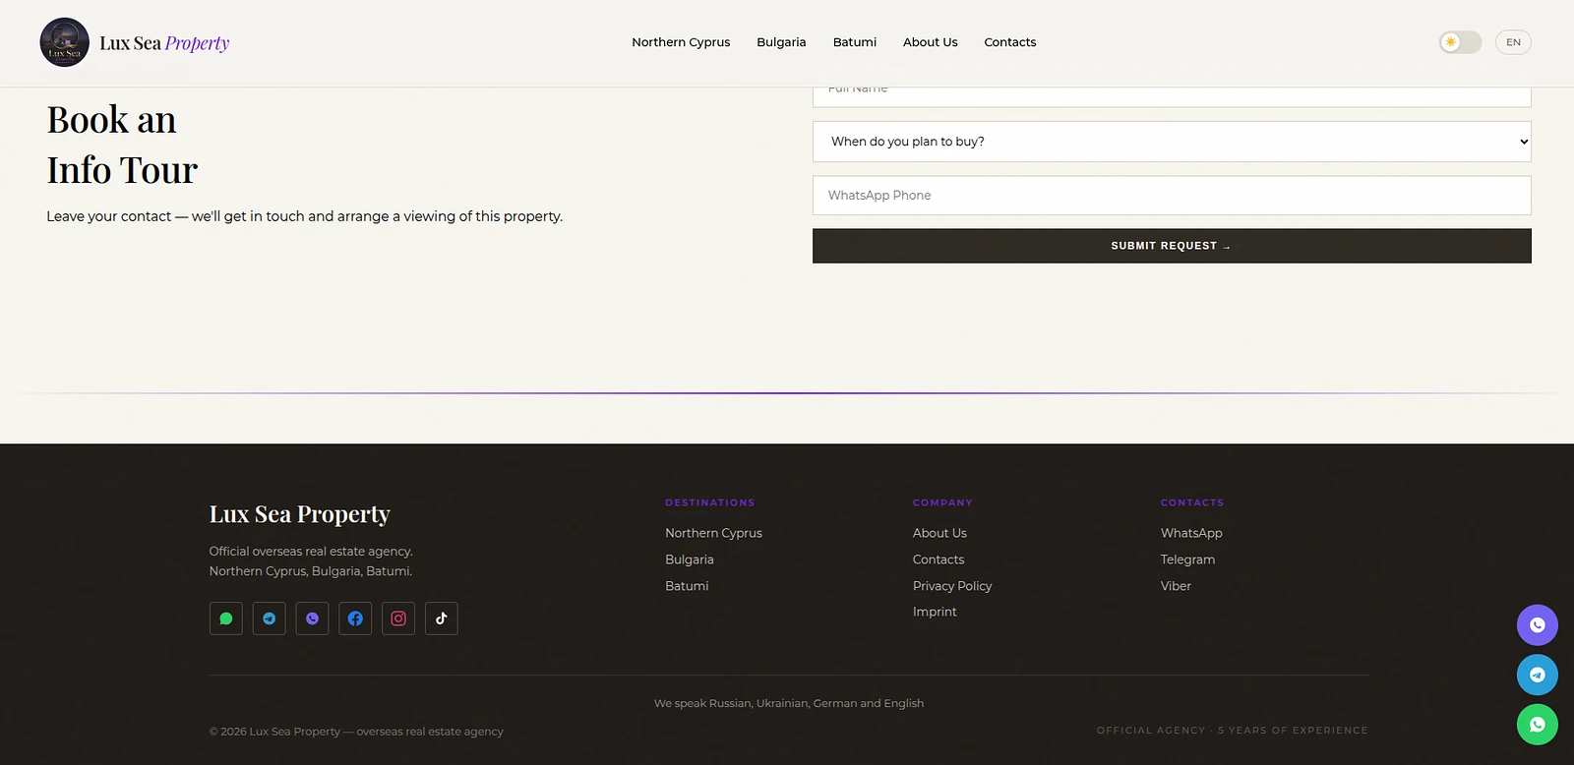Click '© 2026 Lux Sea Property' copyright text
Image resolution: width=1574 pixels, height=765 pixels.
pyautogui.click(x=356, y=732)
